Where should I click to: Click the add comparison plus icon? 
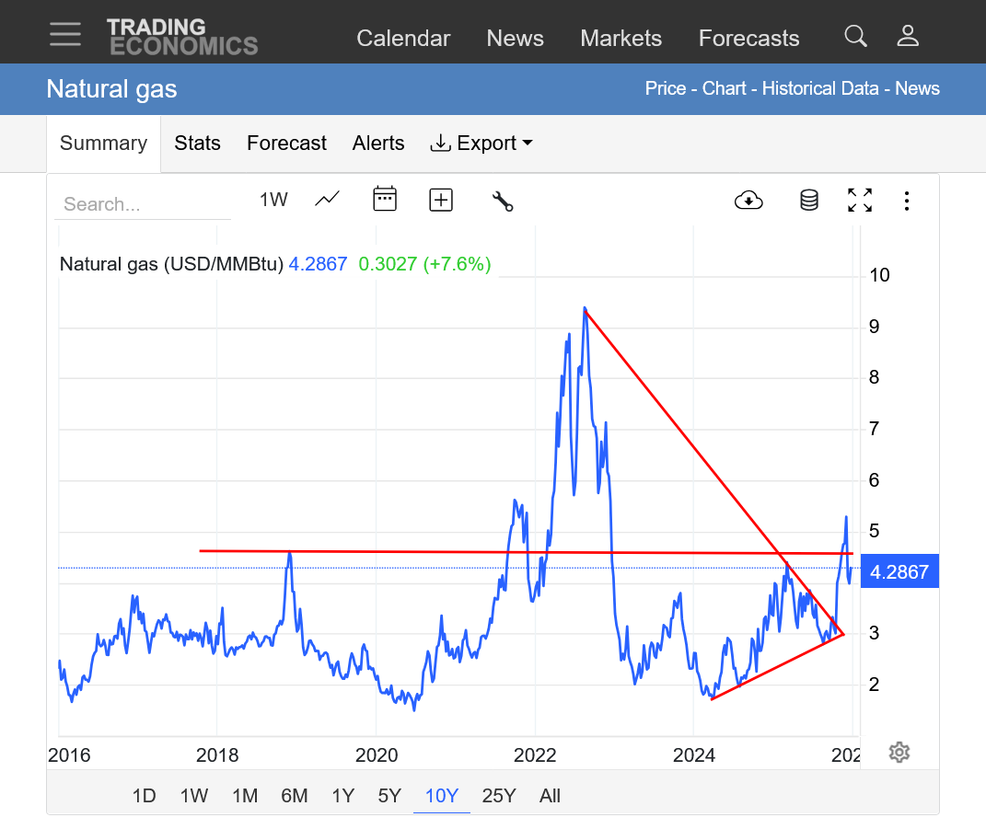coord(441,200)
